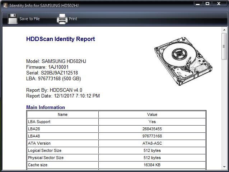
Task: Click the ATA8-ASC value cell
Action: [152, 143]
